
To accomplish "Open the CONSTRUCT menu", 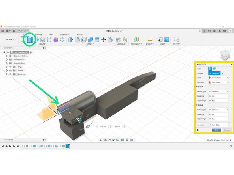I will tap(136, 44).
